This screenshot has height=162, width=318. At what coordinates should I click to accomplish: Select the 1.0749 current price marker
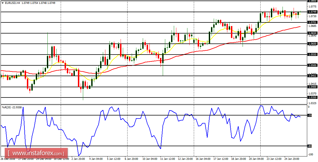(313, 12)
